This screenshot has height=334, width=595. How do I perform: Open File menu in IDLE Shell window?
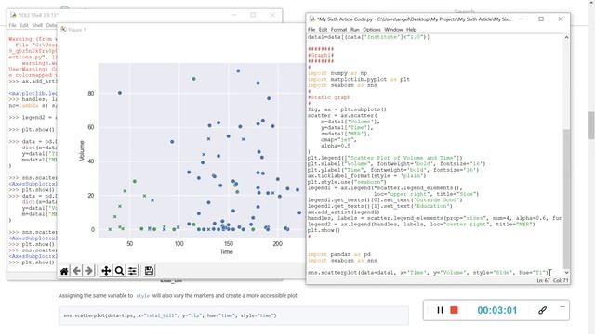[12, 25]
